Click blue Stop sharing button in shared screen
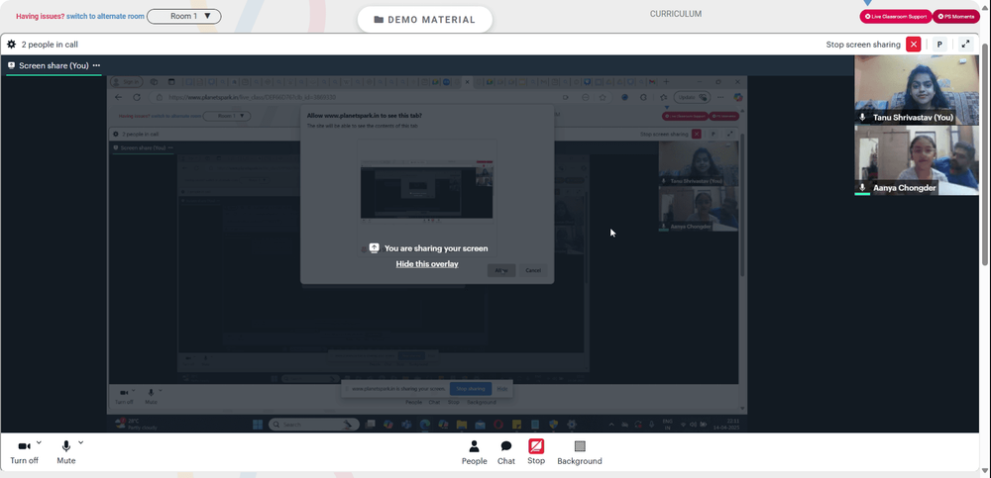Screen dimensions: 991x478 [x=471, y=389]
